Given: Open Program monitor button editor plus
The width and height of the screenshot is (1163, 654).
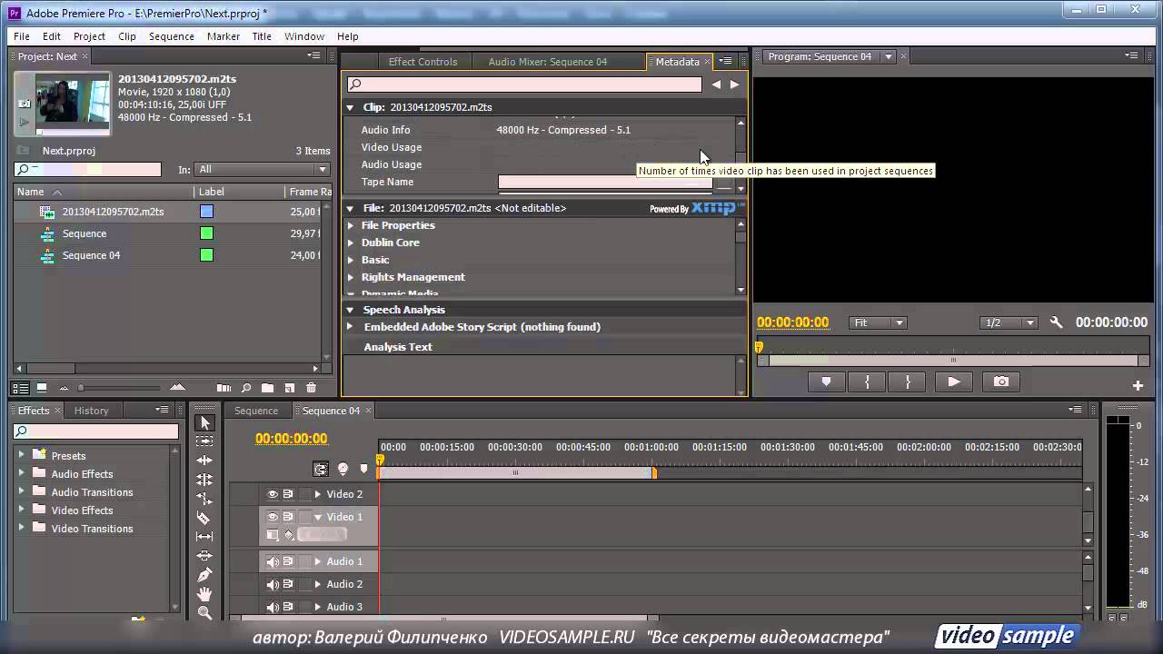Looking at the screenshot, I should [1138, 386].
